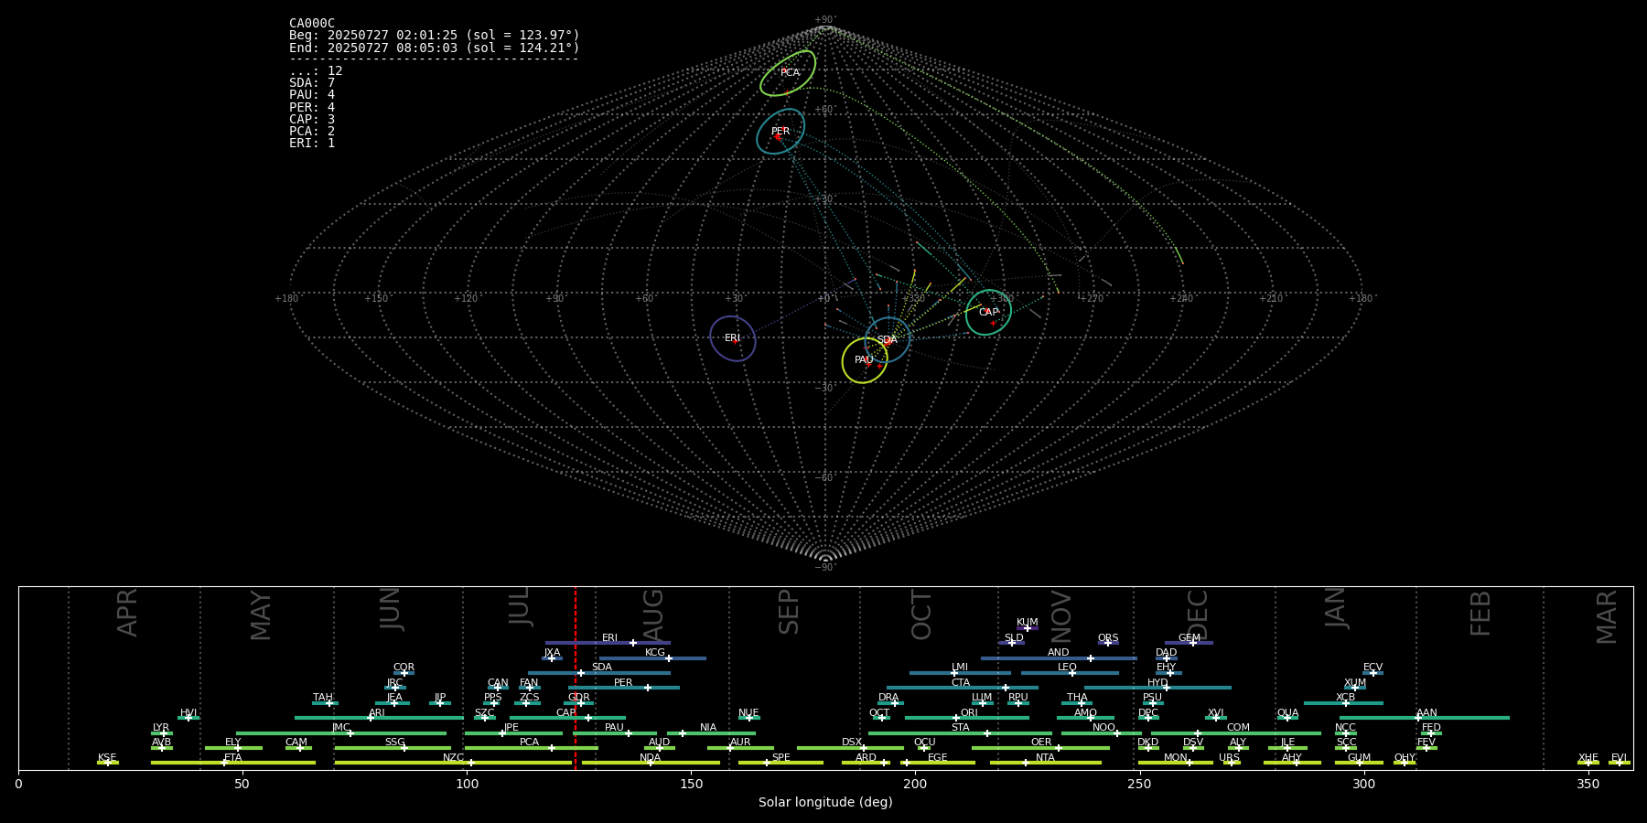
Task: Click the APR month label in timeline
Action: click(x=127, y=613)
